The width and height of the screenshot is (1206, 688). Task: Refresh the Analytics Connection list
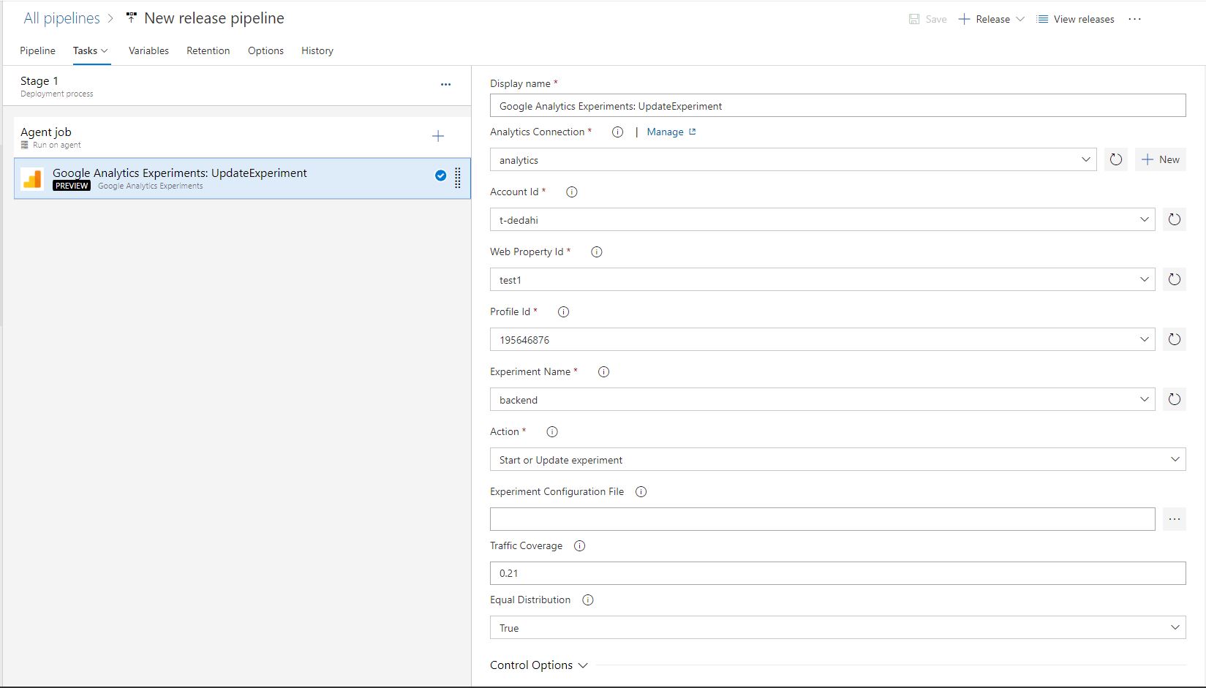click(1116, 159)
